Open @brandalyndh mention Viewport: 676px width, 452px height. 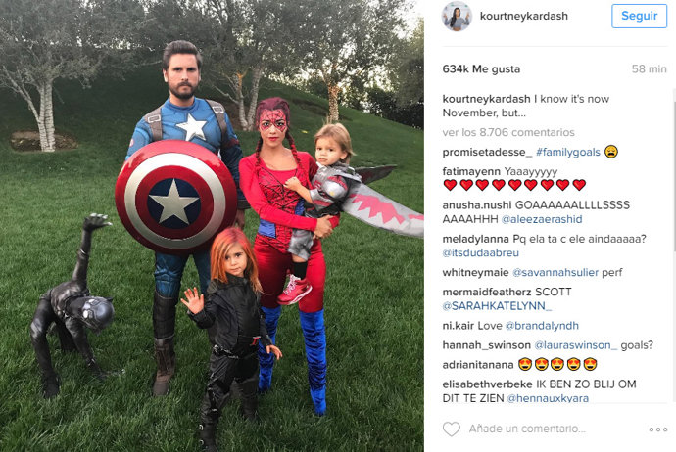point(542,326)
